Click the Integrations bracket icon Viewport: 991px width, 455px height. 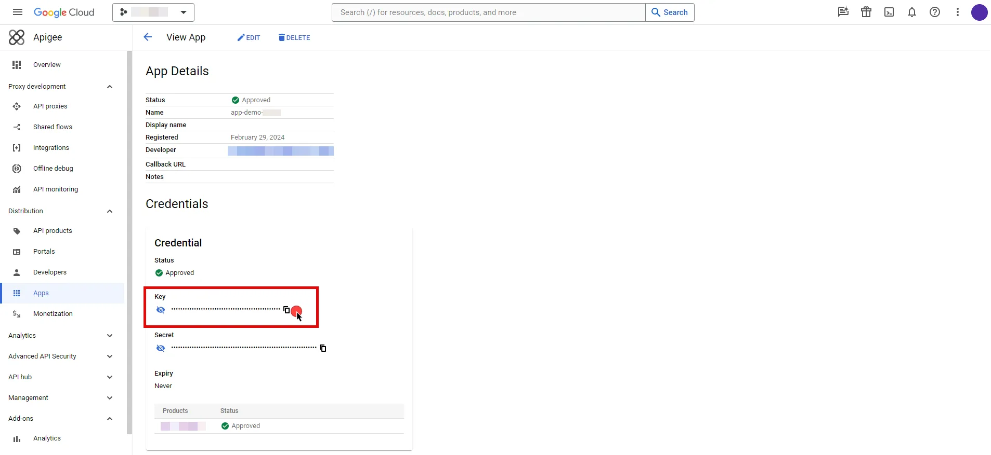point(17,148)
